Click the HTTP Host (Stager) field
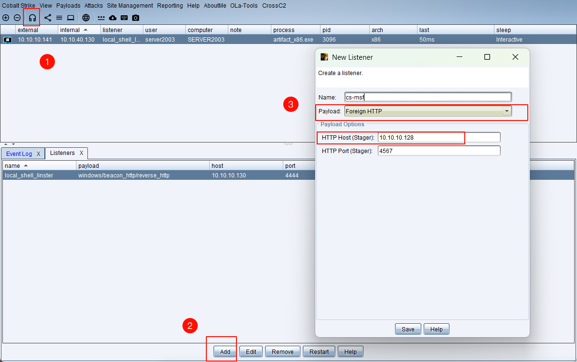577x362 pixels. (439, 137)
